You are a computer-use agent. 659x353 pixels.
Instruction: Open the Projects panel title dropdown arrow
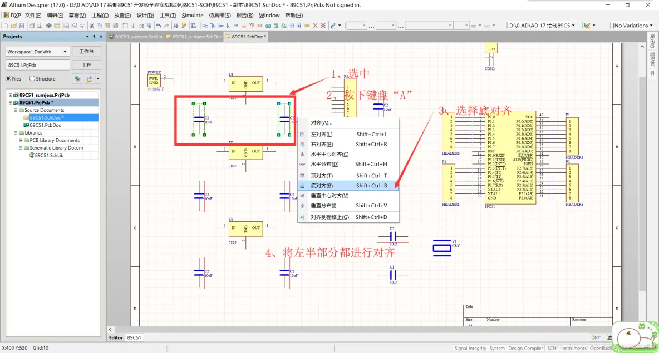(87, 37)
